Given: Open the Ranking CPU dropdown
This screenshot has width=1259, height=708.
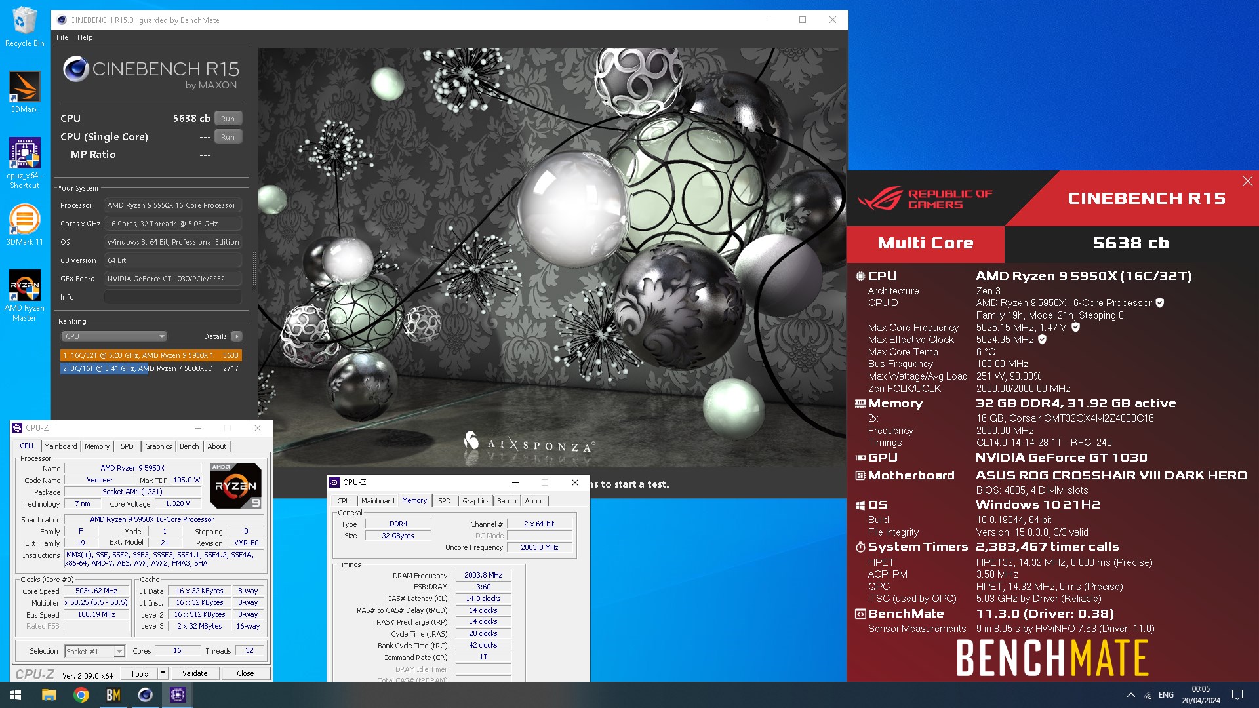Looking at the screenshot, I should click(114, 336).
